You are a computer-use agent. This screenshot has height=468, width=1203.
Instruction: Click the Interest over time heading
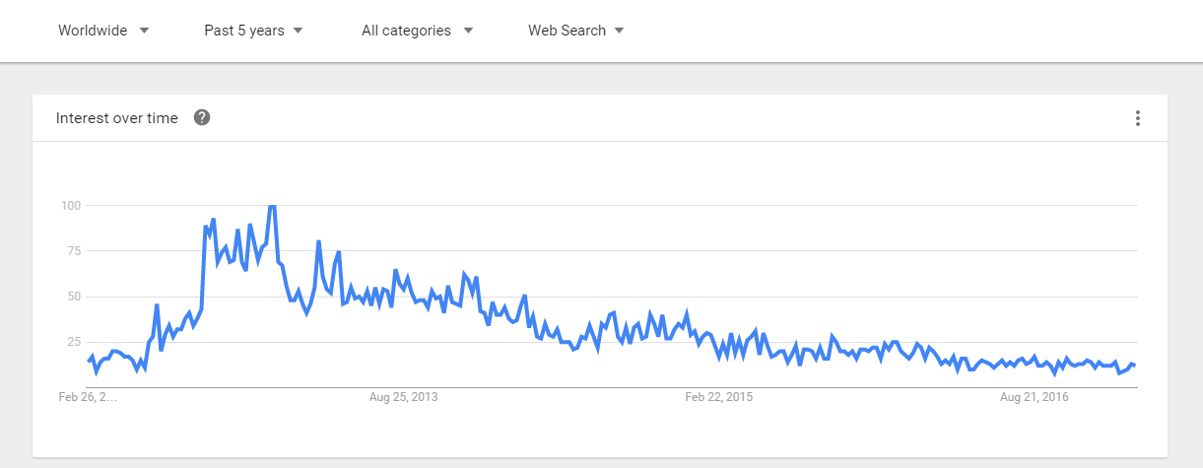[x=117, y=118]
